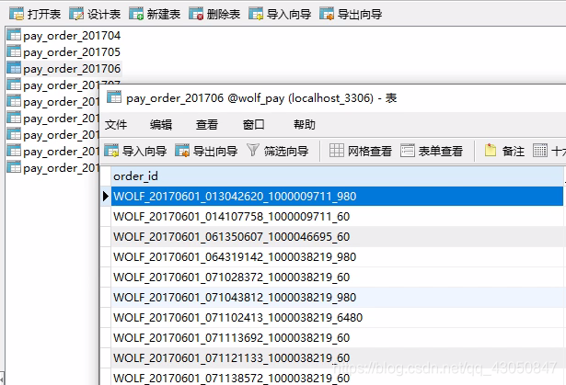Select row WOLF_20170601_014107758_1000009711_60
566x385 pixels.
(x=337, y=216)
